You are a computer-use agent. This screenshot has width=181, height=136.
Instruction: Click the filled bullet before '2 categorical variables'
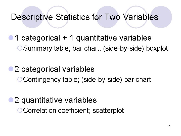tap(11, 69)
